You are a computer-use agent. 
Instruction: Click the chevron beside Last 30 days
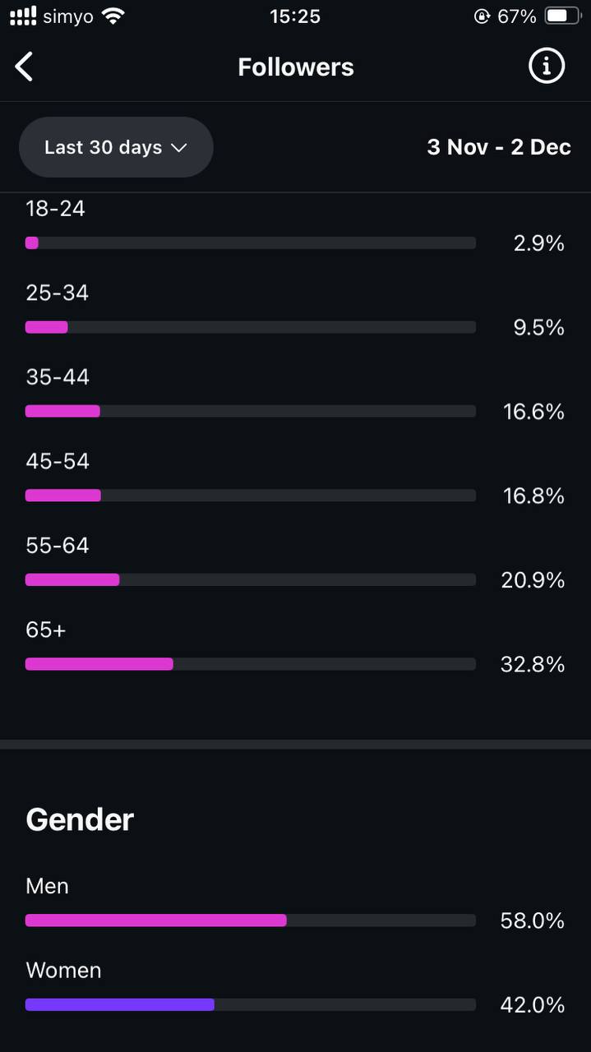(178, 148)
